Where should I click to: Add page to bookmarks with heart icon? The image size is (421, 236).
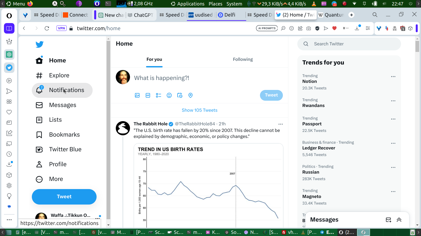(x=334, y=28)
